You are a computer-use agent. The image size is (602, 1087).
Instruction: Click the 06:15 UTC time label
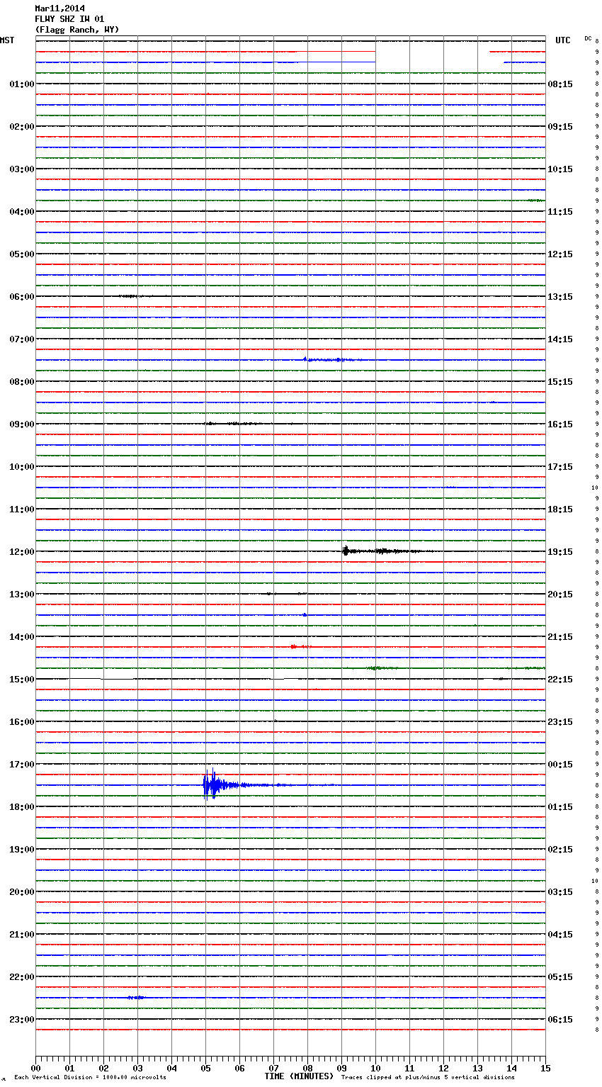pos(560,1020)
